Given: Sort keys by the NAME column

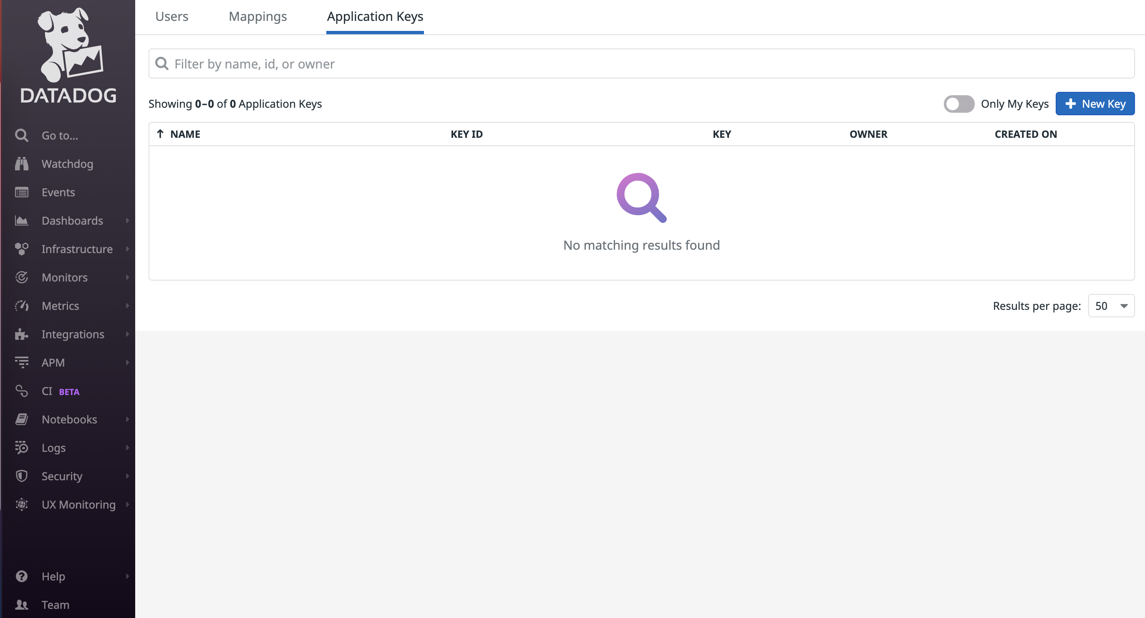Looking at the screenshot, I should pyautogui.click(x=185, y=134).
